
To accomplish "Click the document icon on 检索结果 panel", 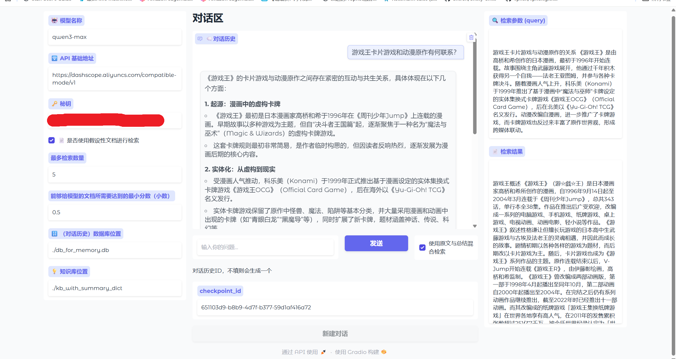I will (x=495, y=151).
